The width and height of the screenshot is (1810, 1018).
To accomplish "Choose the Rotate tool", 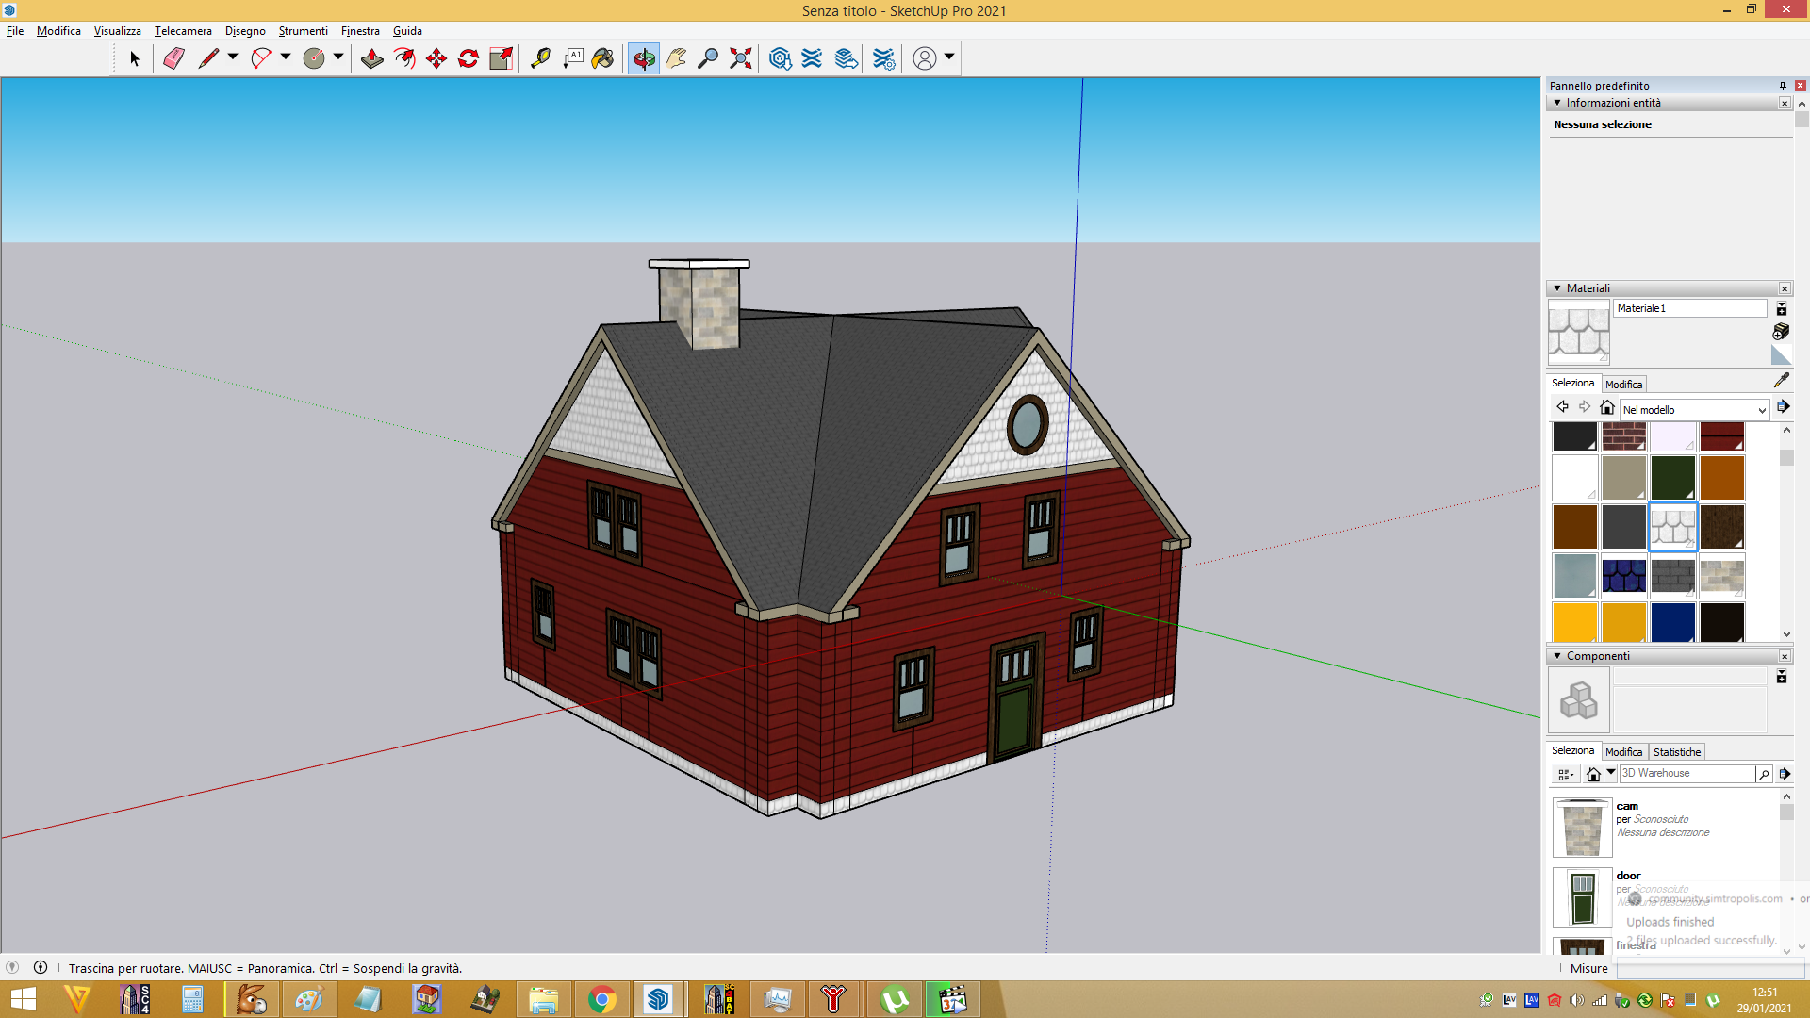I will click(469, 58).
